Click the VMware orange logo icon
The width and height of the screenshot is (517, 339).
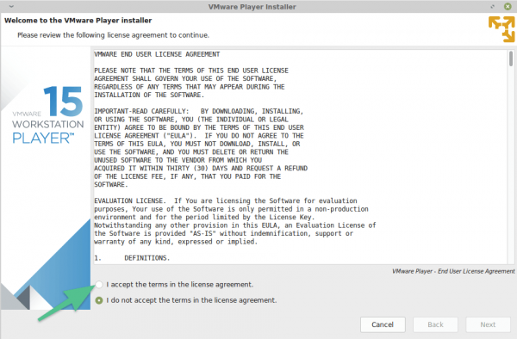[x=501, y=29]
